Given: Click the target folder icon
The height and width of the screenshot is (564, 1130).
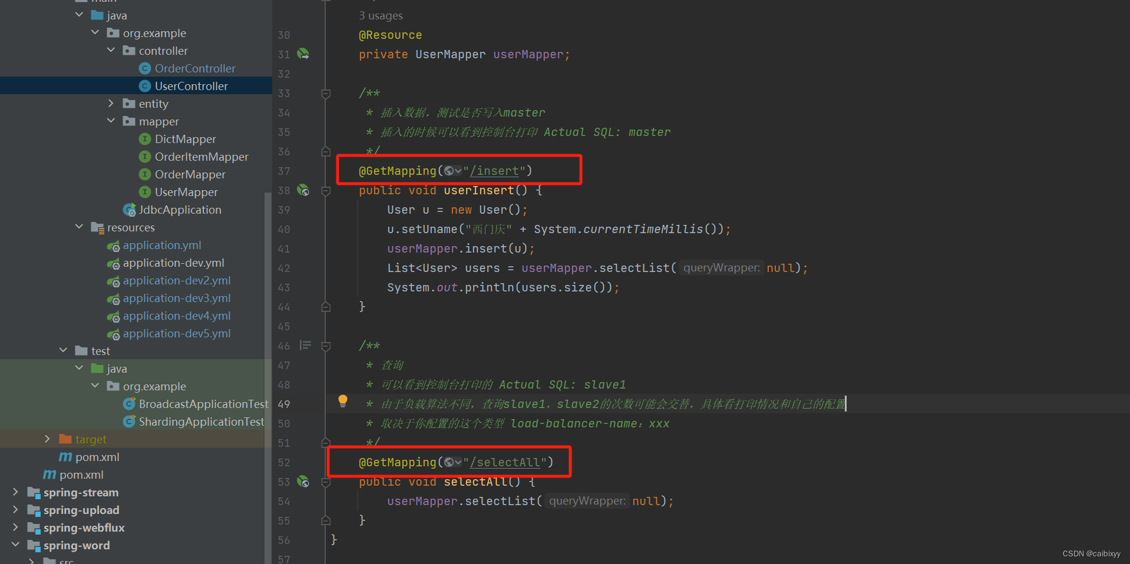Looking at the screenshot, I should (65, 439).
